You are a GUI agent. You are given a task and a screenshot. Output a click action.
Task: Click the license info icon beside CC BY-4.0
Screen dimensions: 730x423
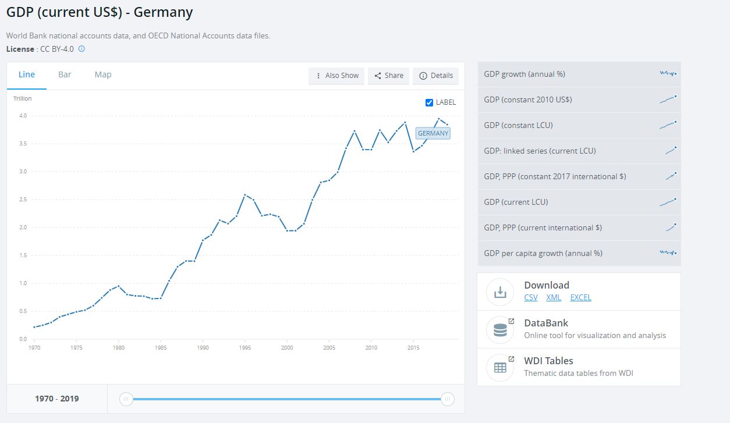coord(81,49)
